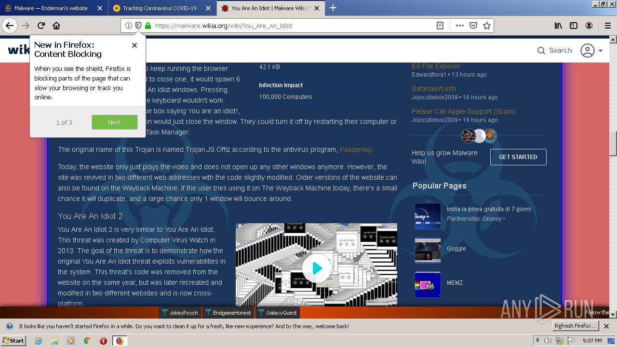Open the MEMZ popular page link

455,283
